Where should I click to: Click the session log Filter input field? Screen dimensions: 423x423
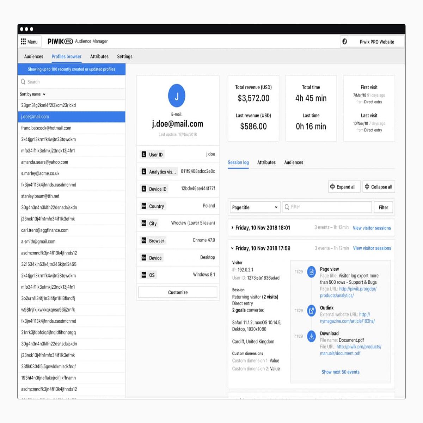[x=327, y=207]
